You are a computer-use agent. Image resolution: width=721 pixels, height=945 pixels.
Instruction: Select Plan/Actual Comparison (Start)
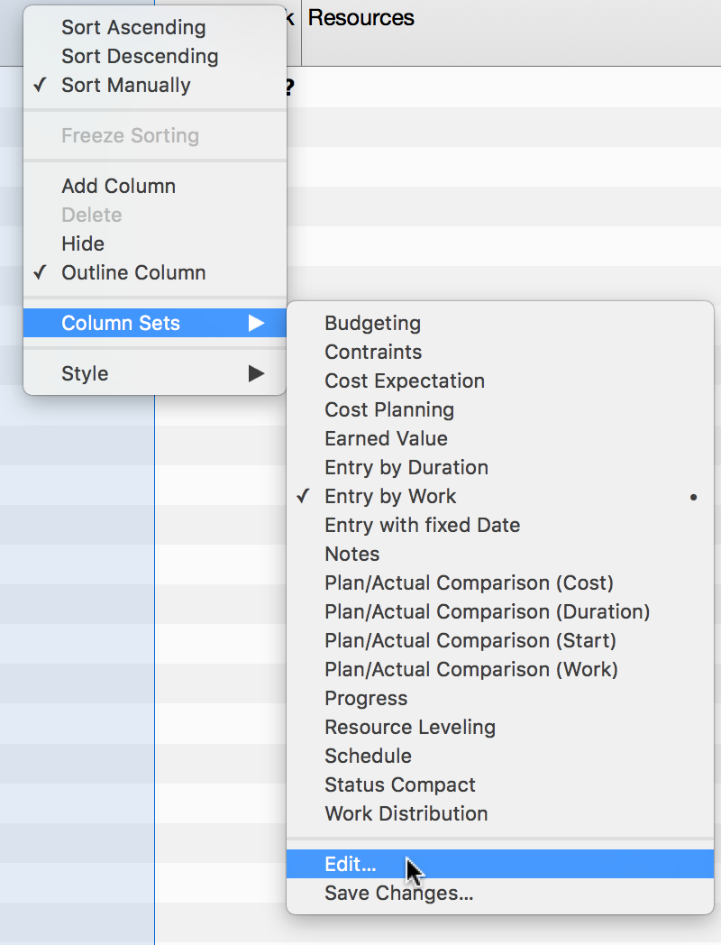click(x=500, y=640)
